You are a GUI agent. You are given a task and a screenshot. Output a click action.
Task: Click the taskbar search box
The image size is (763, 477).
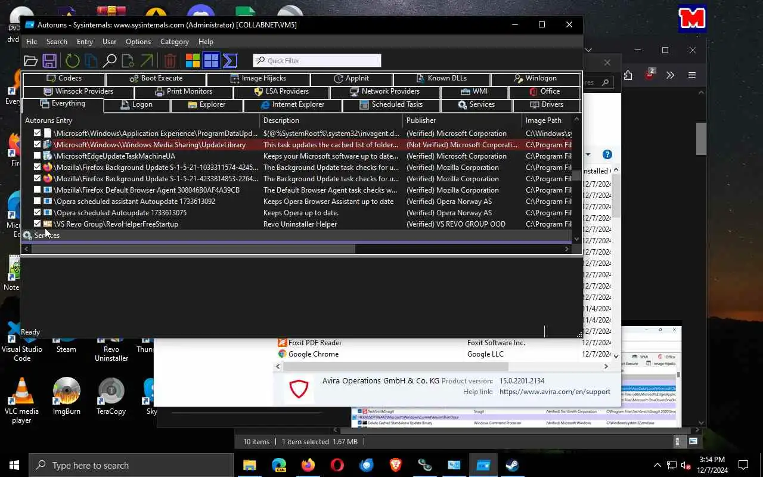tap(131, 465)
